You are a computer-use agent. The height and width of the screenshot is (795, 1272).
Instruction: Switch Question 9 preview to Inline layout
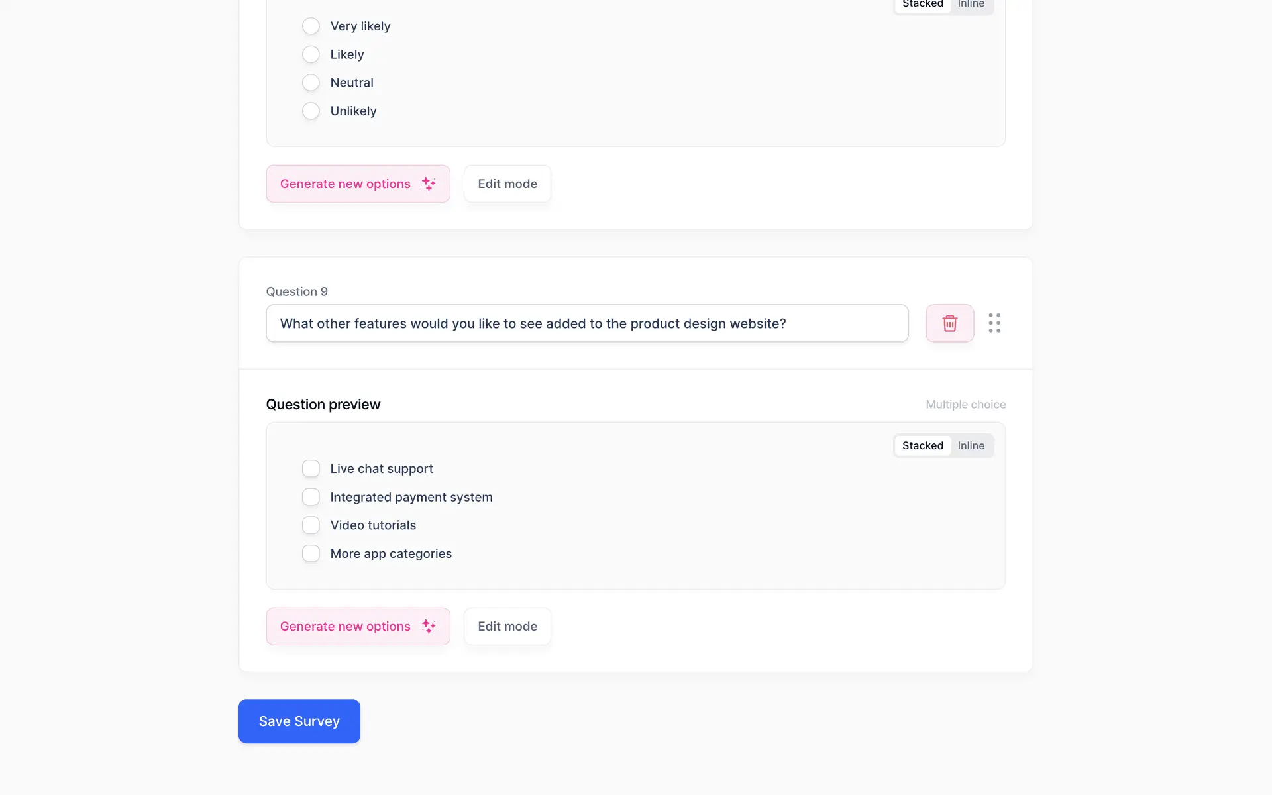click(971, 446)
